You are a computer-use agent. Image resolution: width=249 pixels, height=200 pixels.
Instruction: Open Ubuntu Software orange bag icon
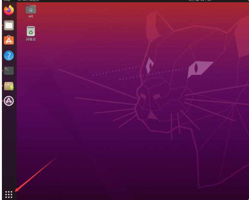coord(9,40)
